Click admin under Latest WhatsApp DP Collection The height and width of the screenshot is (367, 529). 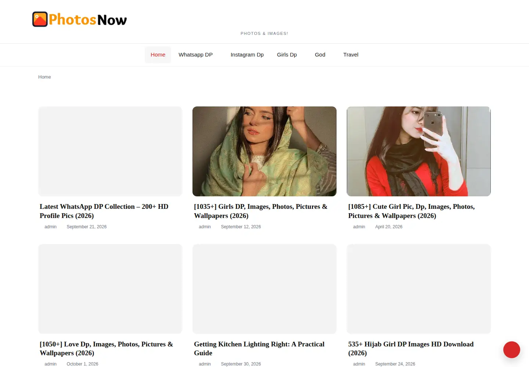(51, 227)
